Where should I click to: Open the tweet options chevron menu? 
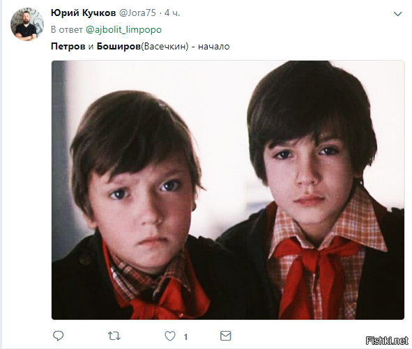398,14
